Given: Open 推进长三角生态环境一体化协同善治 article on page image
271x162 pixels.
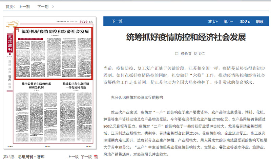Looking at the screenshot, I should (x=77, y=85).
